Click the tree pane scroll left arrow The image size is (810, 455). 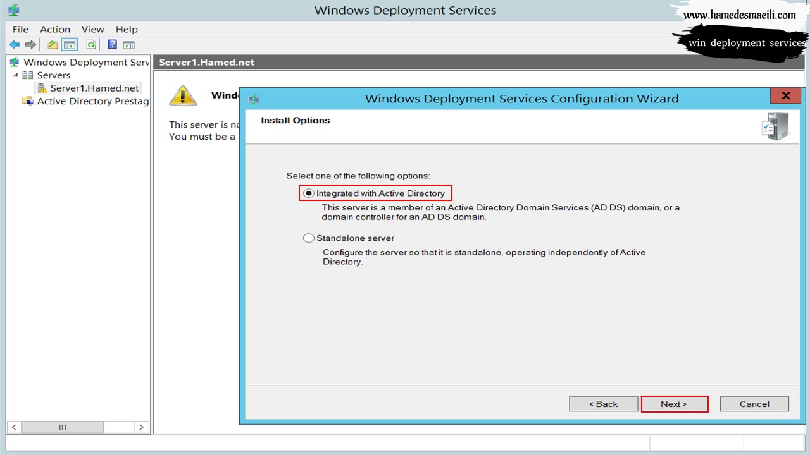pyautogui.click(x=14, y=427)
